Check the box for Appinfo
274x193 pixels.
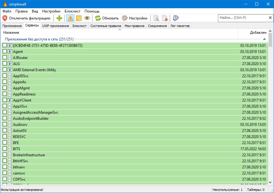tap(5, 82)
